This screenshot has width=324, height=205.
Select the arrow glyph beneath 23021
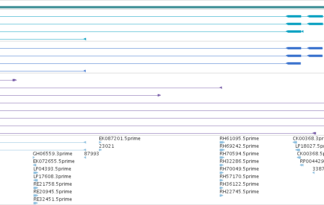click(x=100, y=150)
